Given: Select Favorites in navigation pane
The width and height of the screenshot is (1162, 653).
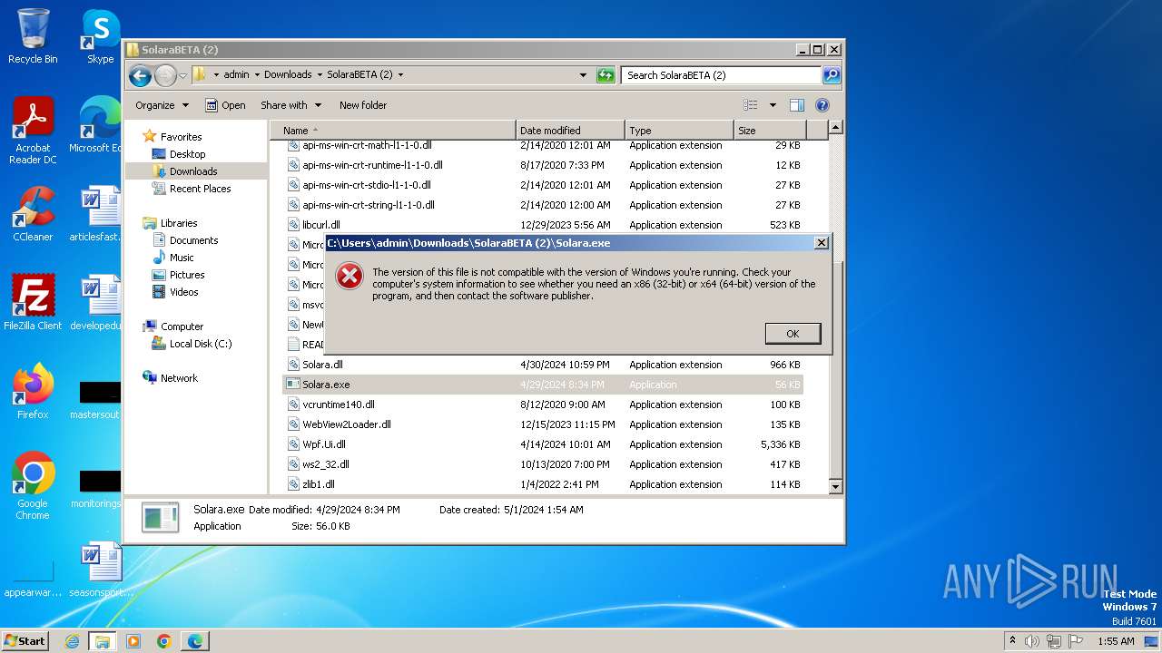Looking at the screenshot, I should 181,137.
